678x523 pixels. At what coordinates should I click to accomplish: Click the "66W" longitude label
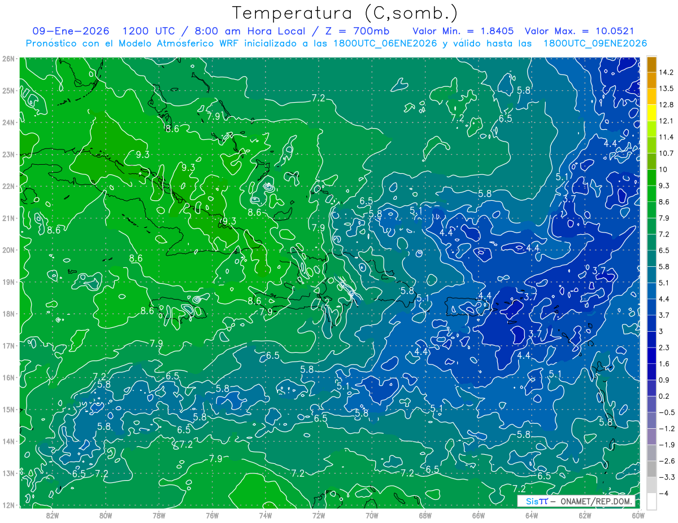(x=479, y=515)
